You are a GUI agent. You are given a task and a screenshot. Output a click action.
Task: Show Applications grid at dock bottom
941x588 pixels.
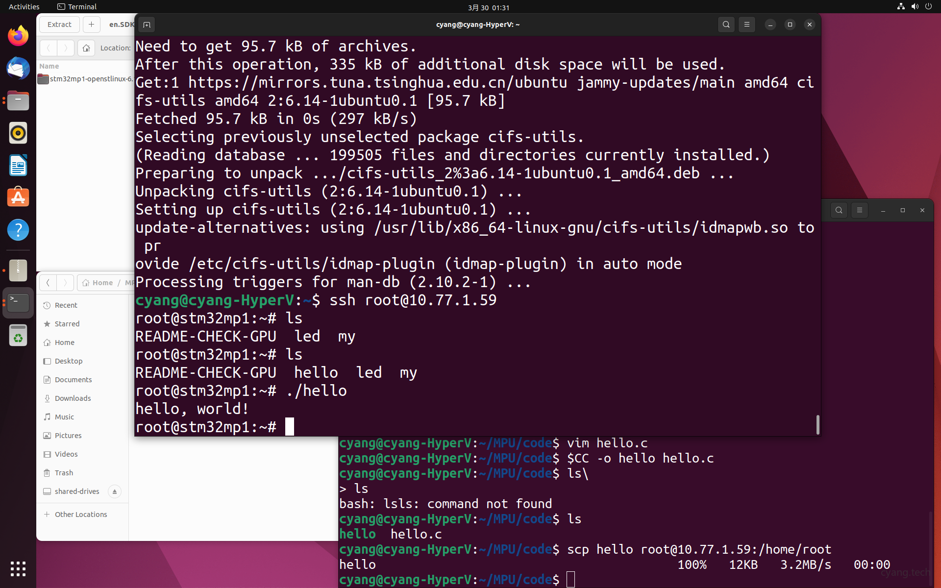point(18,568)
